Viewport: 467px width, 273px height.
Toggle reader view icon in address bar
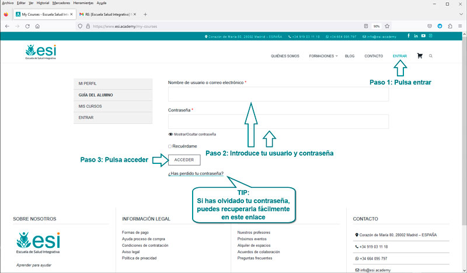click(x=366, y=26)
